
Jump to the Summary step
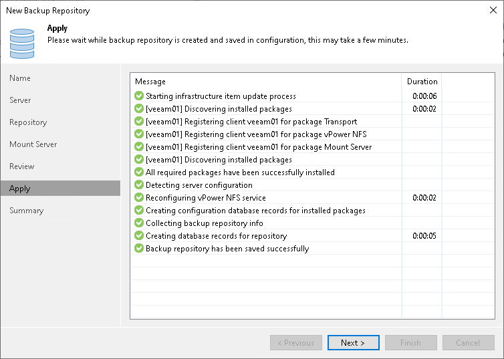click(x=26, y=211)
